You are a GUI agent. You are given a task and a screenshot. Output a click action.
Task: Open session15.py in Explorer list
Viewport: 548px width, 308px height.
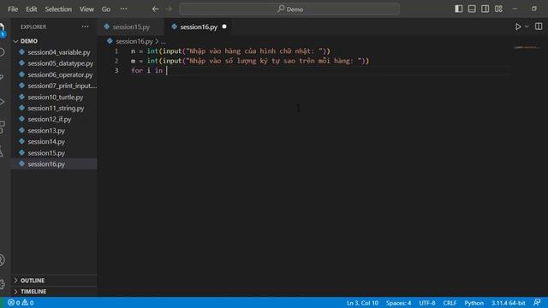click(x=55, y=152)
